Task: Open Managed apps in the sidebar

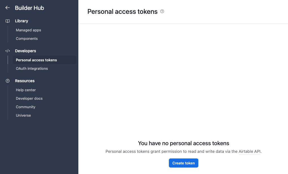Action: 29,30
